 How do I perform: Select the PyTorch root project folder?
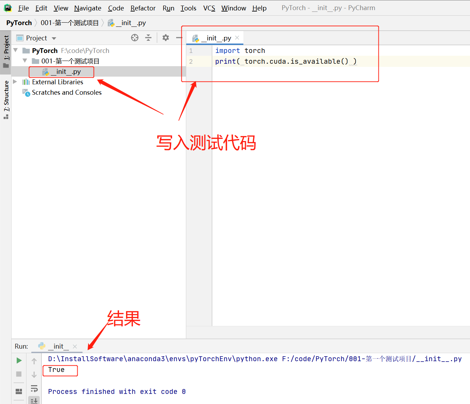(x=45, y=51)
